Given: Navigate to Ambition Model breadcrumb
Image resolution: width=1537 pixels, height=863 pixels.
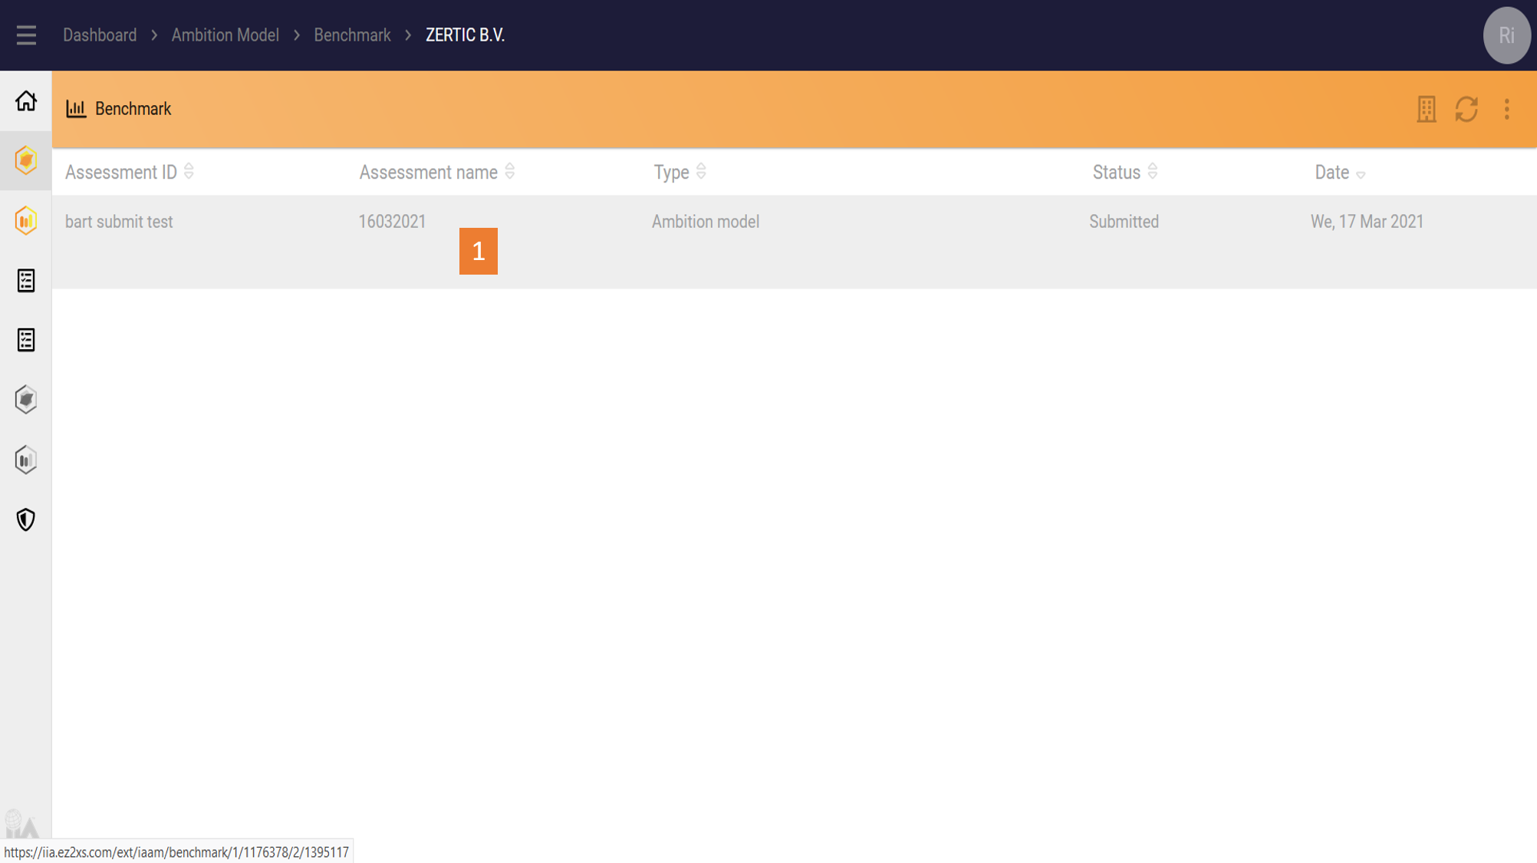Looking at the screenshot, I should click(x=225, y=35).
